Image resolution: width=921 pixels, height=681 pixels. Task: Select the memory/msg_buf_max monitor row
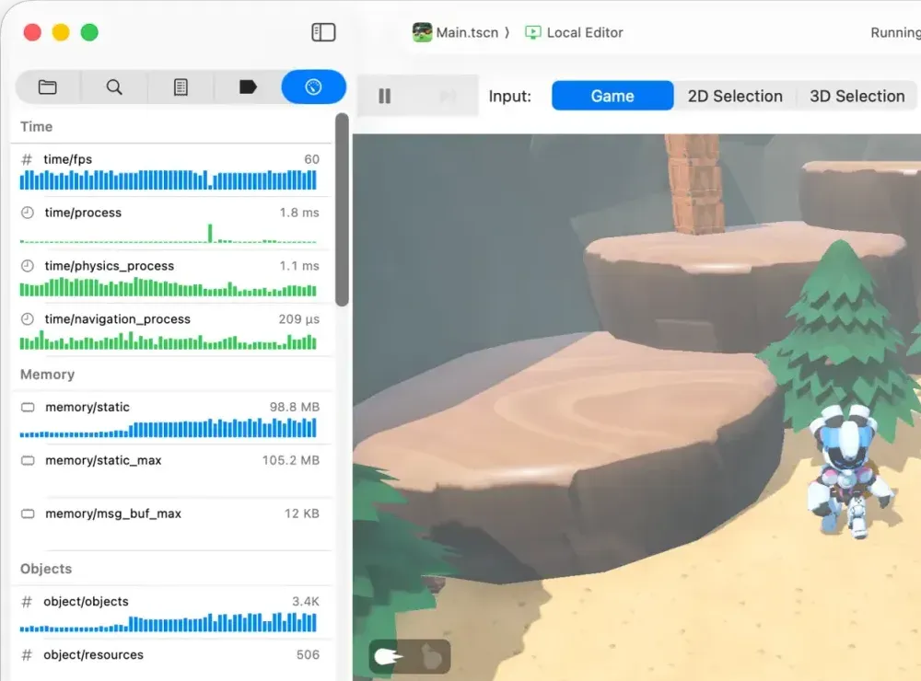(170, 525)
